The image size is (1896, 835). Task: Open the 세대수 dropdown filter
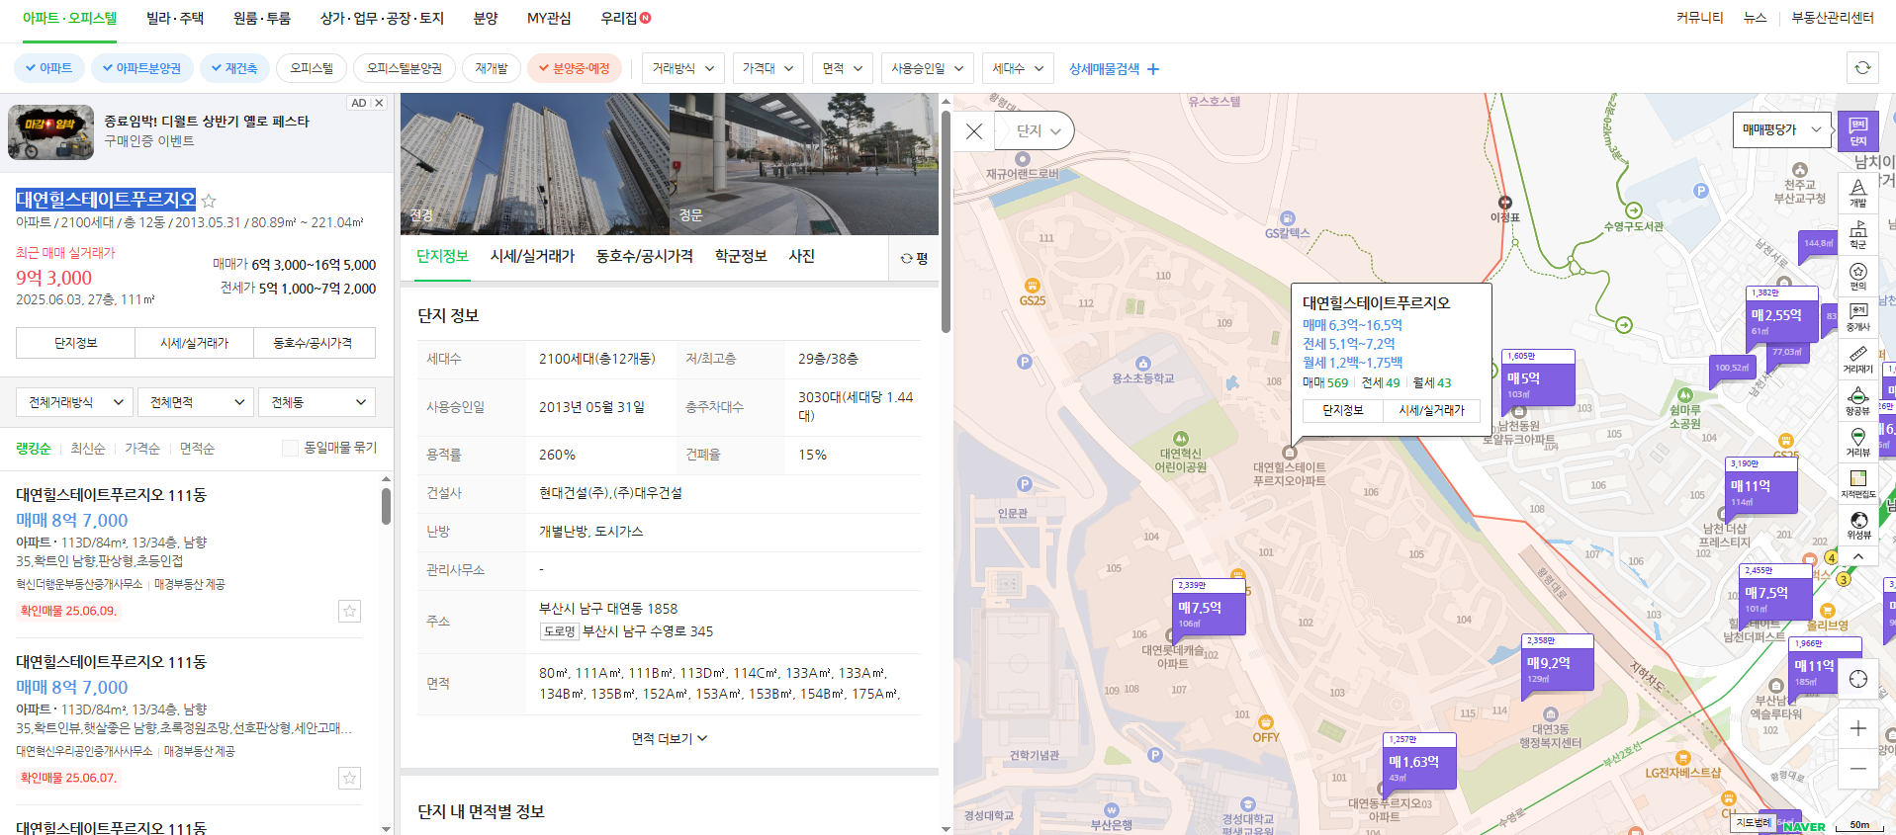point(1019,68)
